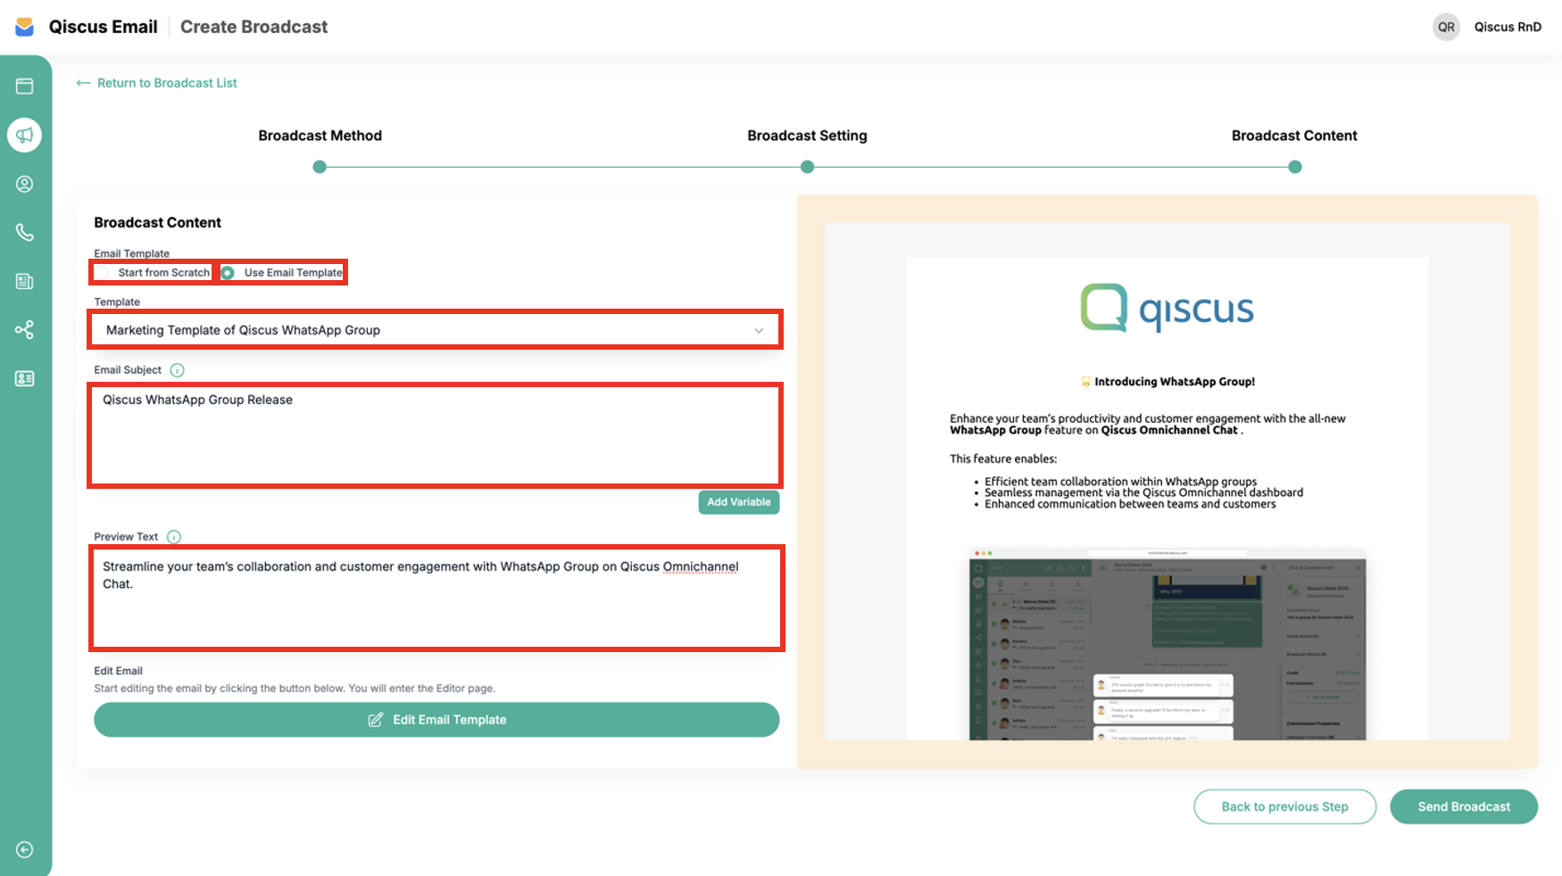Viewport: 1562px width, 876px height.
Task: Open the inbox window icon in sidebar
Action: [25, 87]
